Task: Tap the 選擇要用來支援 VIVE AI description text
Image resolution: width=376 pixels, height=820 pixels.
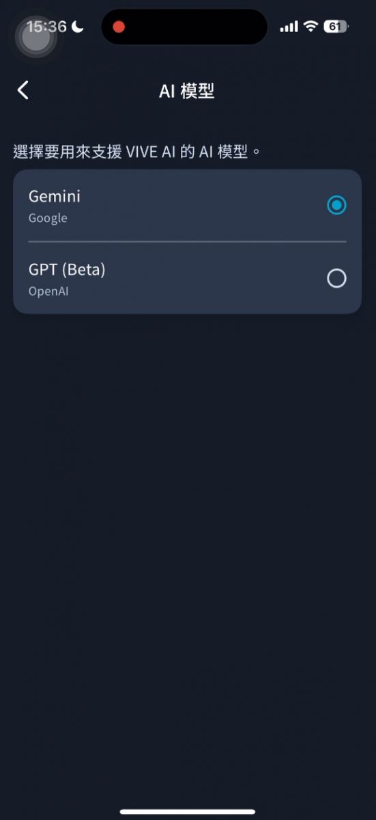Action: coord(137,152)
